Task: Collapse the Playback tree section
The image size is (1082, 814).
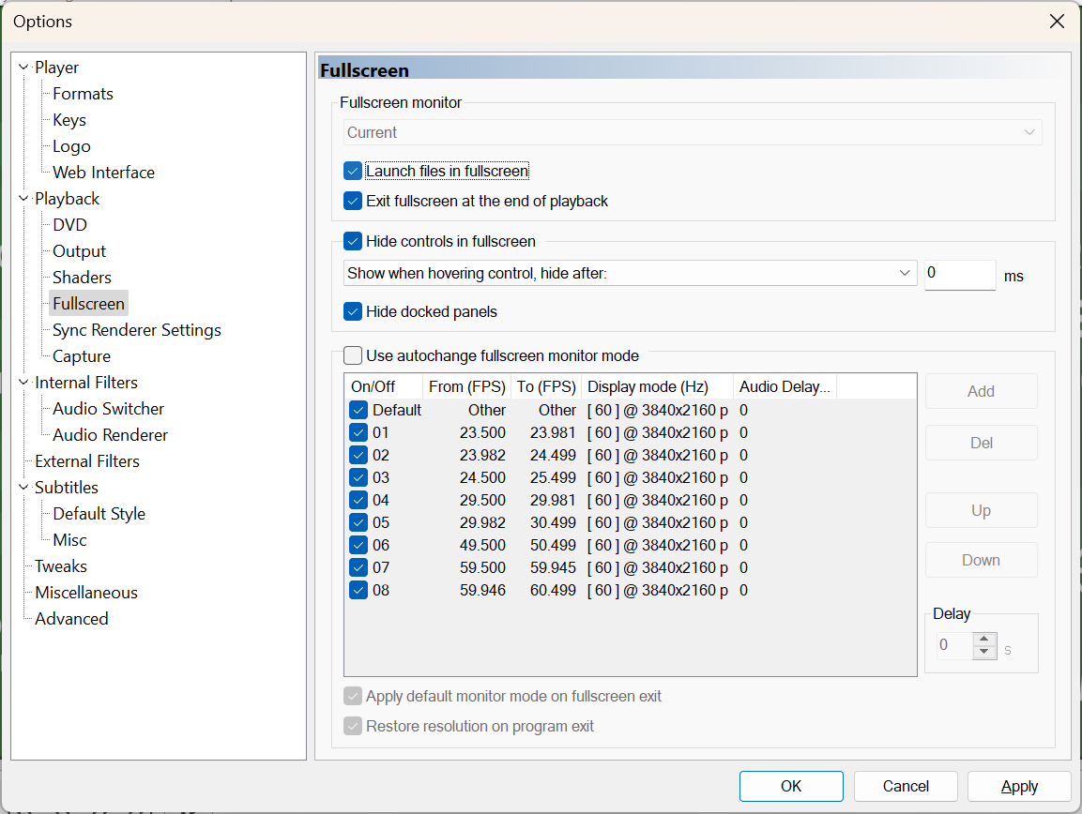Action: click(x=22, y=198)
